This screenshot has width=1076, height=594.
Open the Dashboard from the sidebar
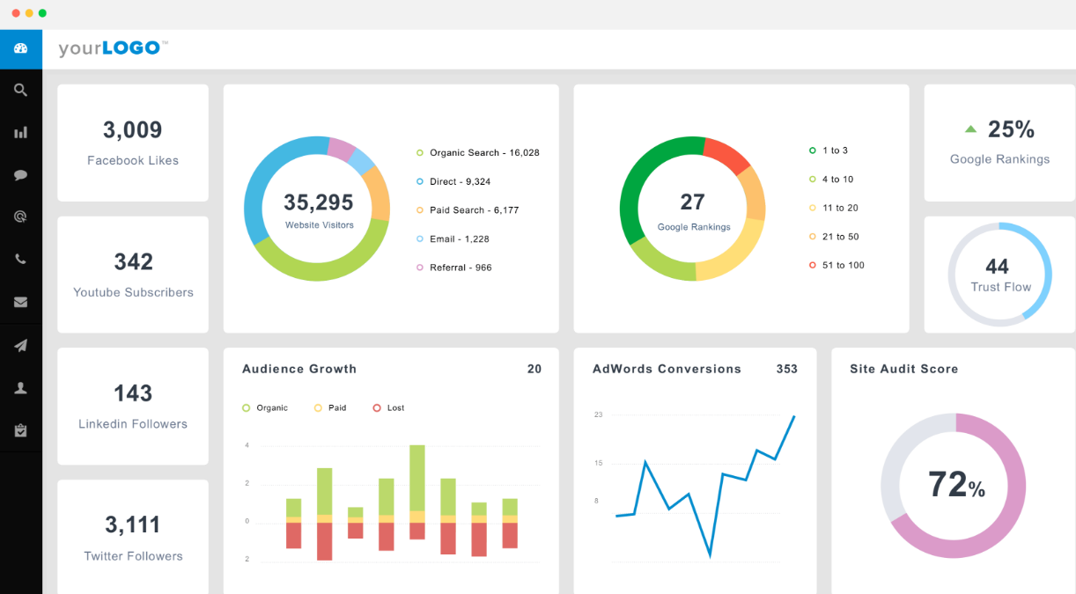tap(19, 48)
